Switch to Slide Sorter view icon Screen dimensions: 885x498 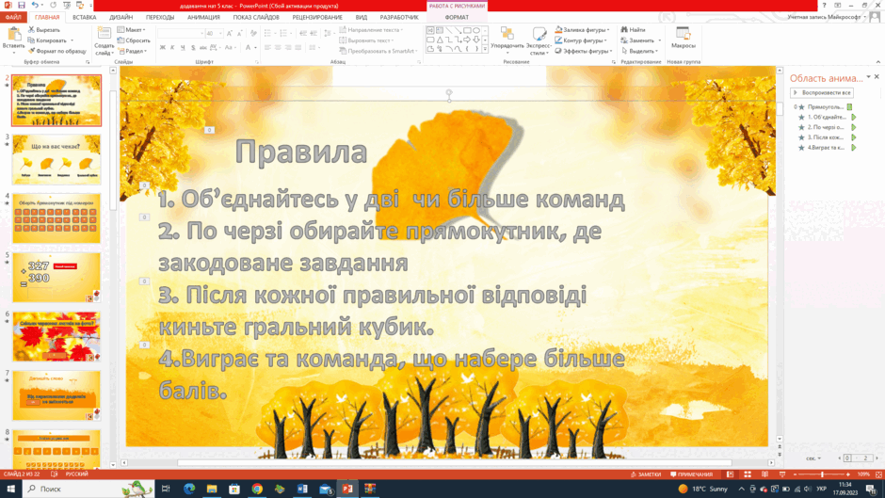pos(748,474)
